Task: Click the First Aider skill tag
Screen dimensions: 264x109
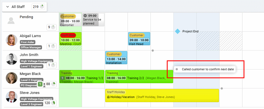Action: [28, 42]
